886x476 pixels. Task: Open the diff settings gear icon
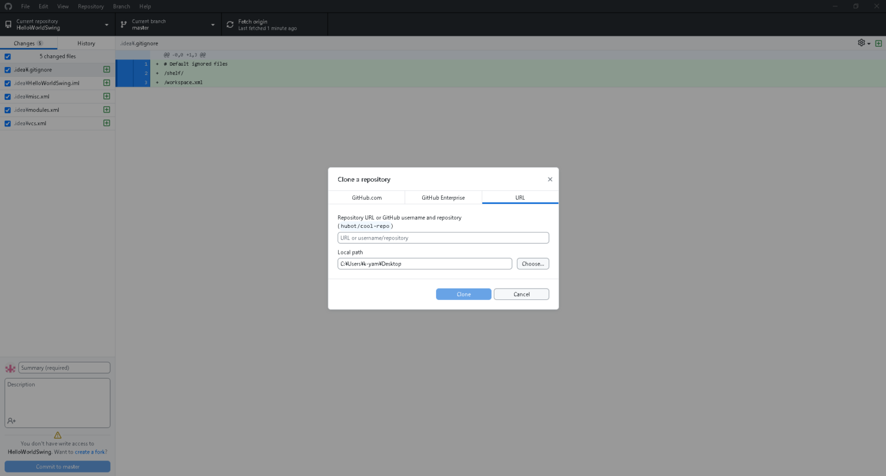(x=862, y=43)
